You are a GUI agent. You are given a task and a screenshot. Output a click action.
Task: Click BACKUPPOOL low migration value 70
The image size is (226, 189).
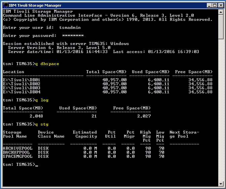(x=161, y=152)
